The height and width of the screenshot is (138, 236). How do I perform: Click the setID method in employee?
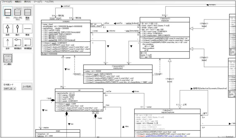pos(164,42)
